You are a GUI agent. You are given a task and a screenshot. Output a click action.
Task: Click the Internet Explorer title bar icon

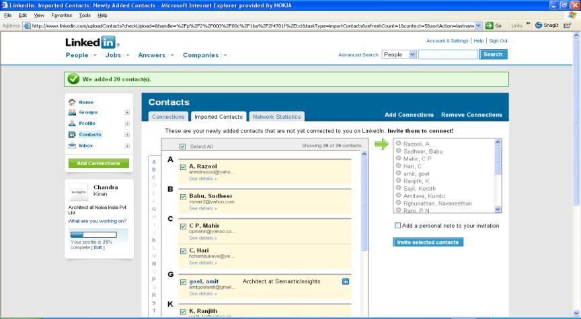pos(5,5)
